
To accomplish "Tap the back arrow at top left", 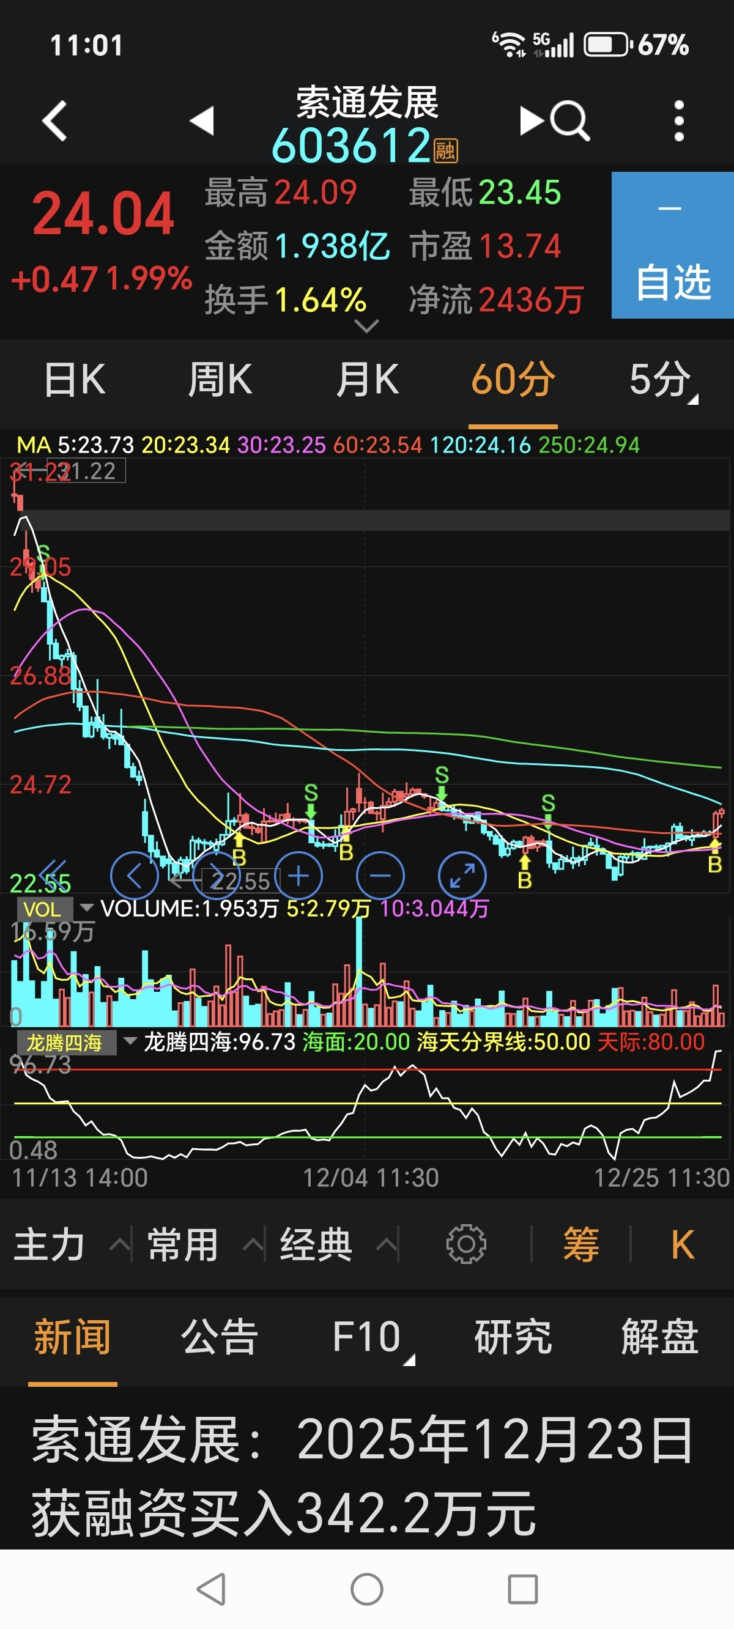I will tap(54, 120).
